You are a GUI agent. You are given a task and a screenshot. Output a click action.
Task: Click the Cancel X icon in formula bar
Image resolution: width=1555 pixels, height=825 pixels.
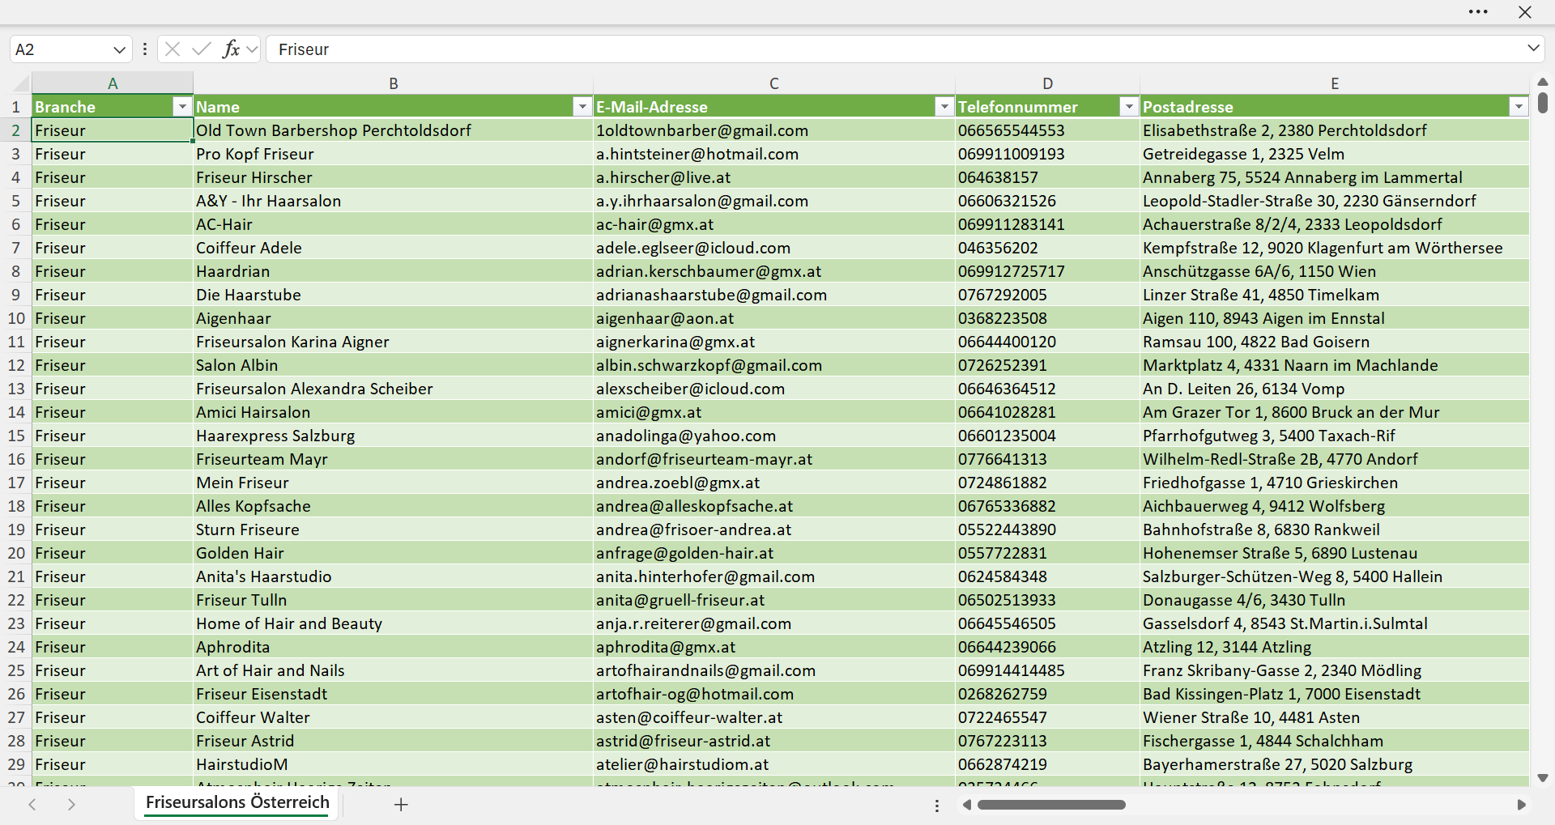pyautogui.click(x=172, y=49)
